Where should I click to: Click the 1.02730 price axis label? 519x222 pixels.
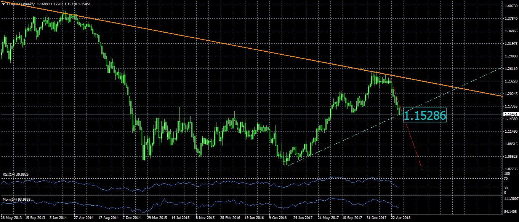pos(510,169)
